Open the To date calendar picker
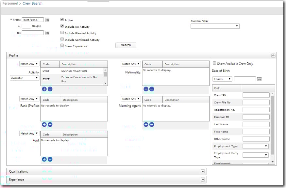This screenshot has width=286, height=188. (47, 33)
